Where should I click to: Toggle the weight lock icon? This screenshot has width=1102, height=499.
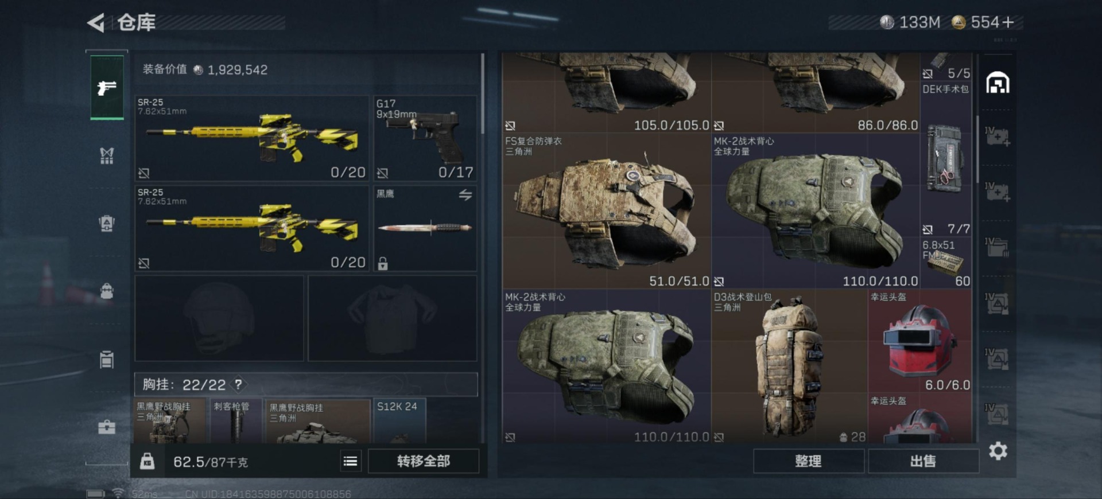[x=148, y=461]
